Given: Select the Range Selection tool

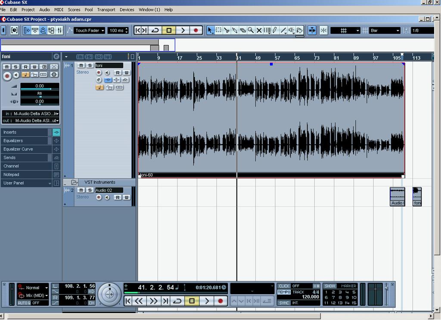Looking at the screenshot, I should point(218,30).
